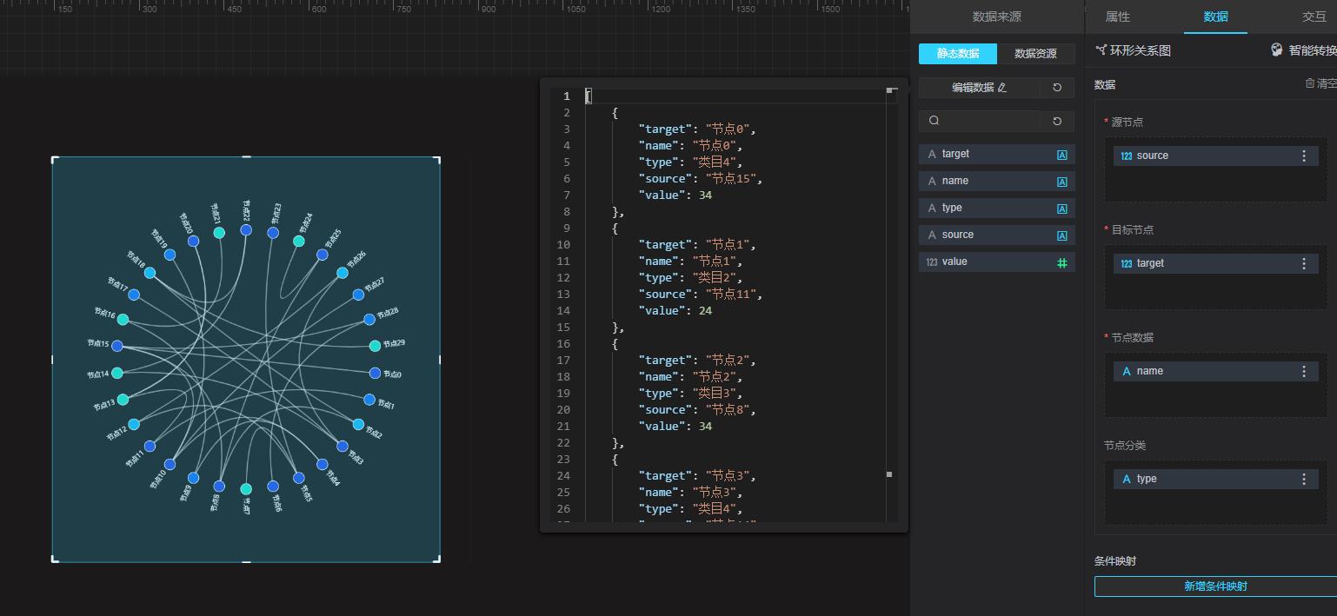Select the type field in the data source list
This screenshot has height=616, width=1337.
tap(997, 209)
